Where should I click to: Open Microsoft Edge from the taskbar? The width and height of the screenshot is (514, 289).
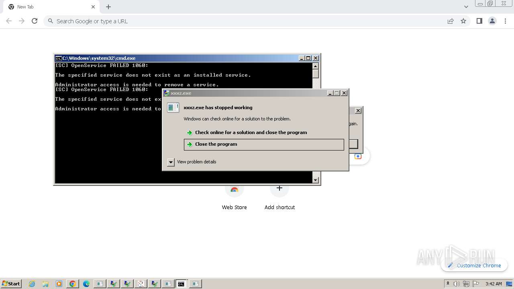point(86,284)
